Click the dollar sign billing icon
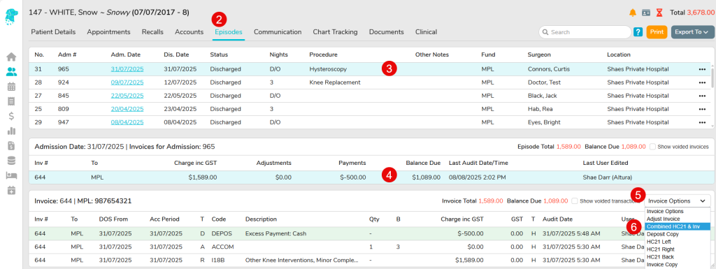Image resolution: width=716 pixels, height=269 pixels. point(11,116)
